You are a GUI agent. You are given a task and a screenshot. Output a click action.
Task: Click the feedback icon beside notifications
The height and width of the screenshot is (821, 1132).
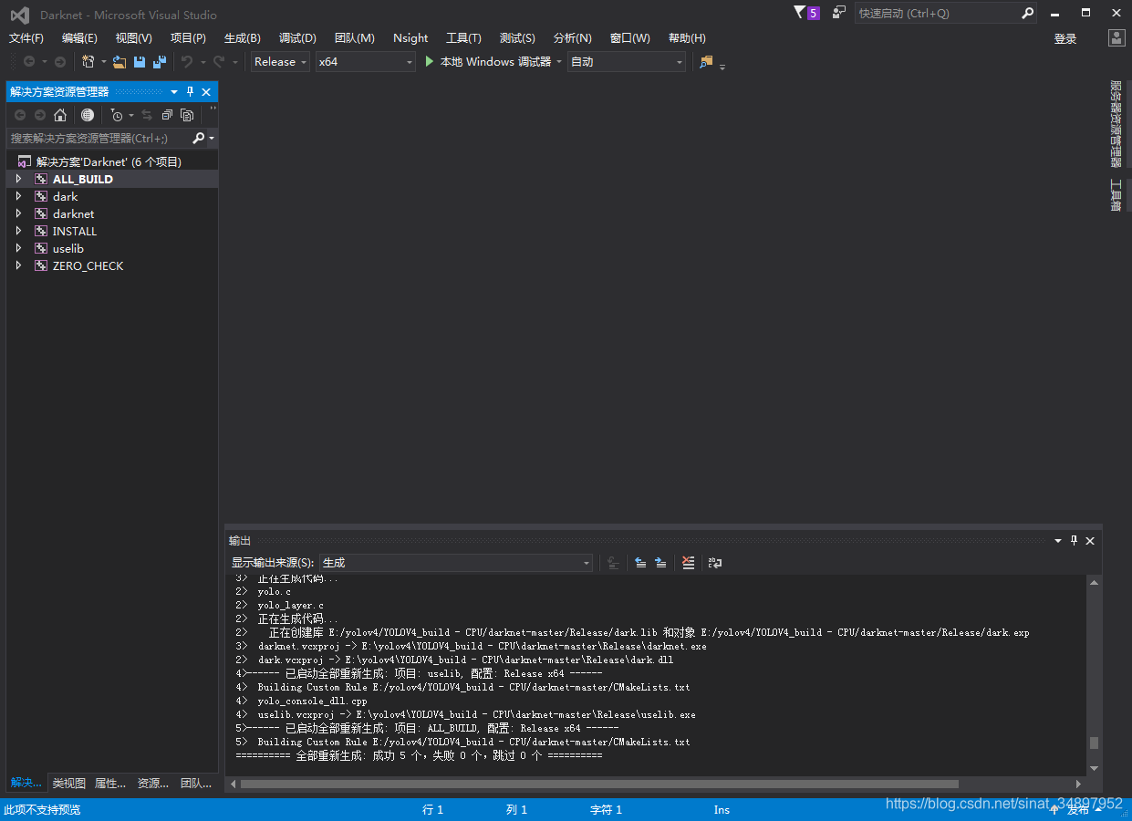pyautogui.click(x=839, y=13)
